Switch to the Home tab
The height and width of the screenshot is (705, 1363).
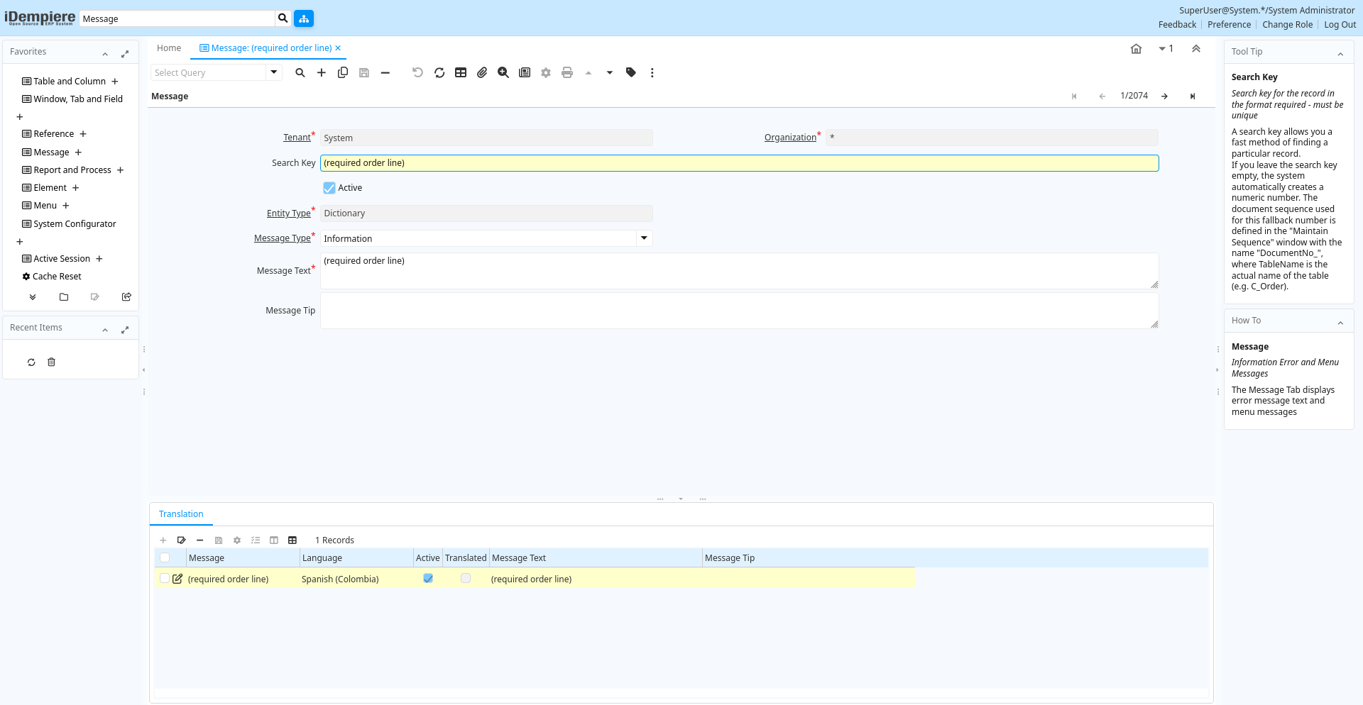click(169, 48)
